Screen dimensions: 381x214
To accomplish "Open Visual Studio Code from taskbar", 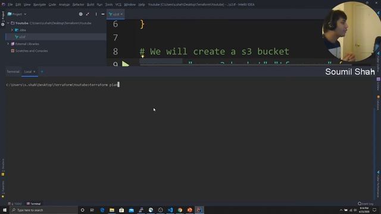I will coord(170,210).
